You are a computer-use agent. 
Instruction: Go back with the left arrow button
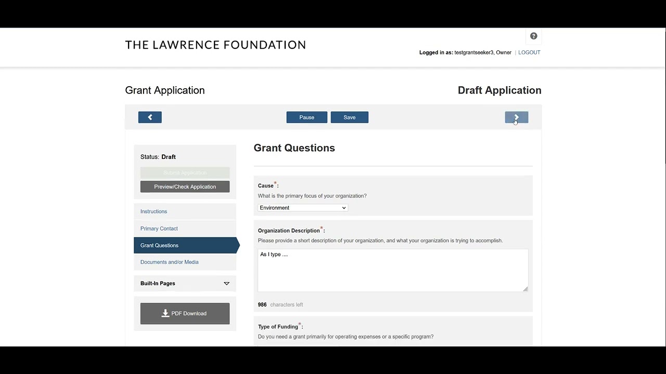[150, 117]
